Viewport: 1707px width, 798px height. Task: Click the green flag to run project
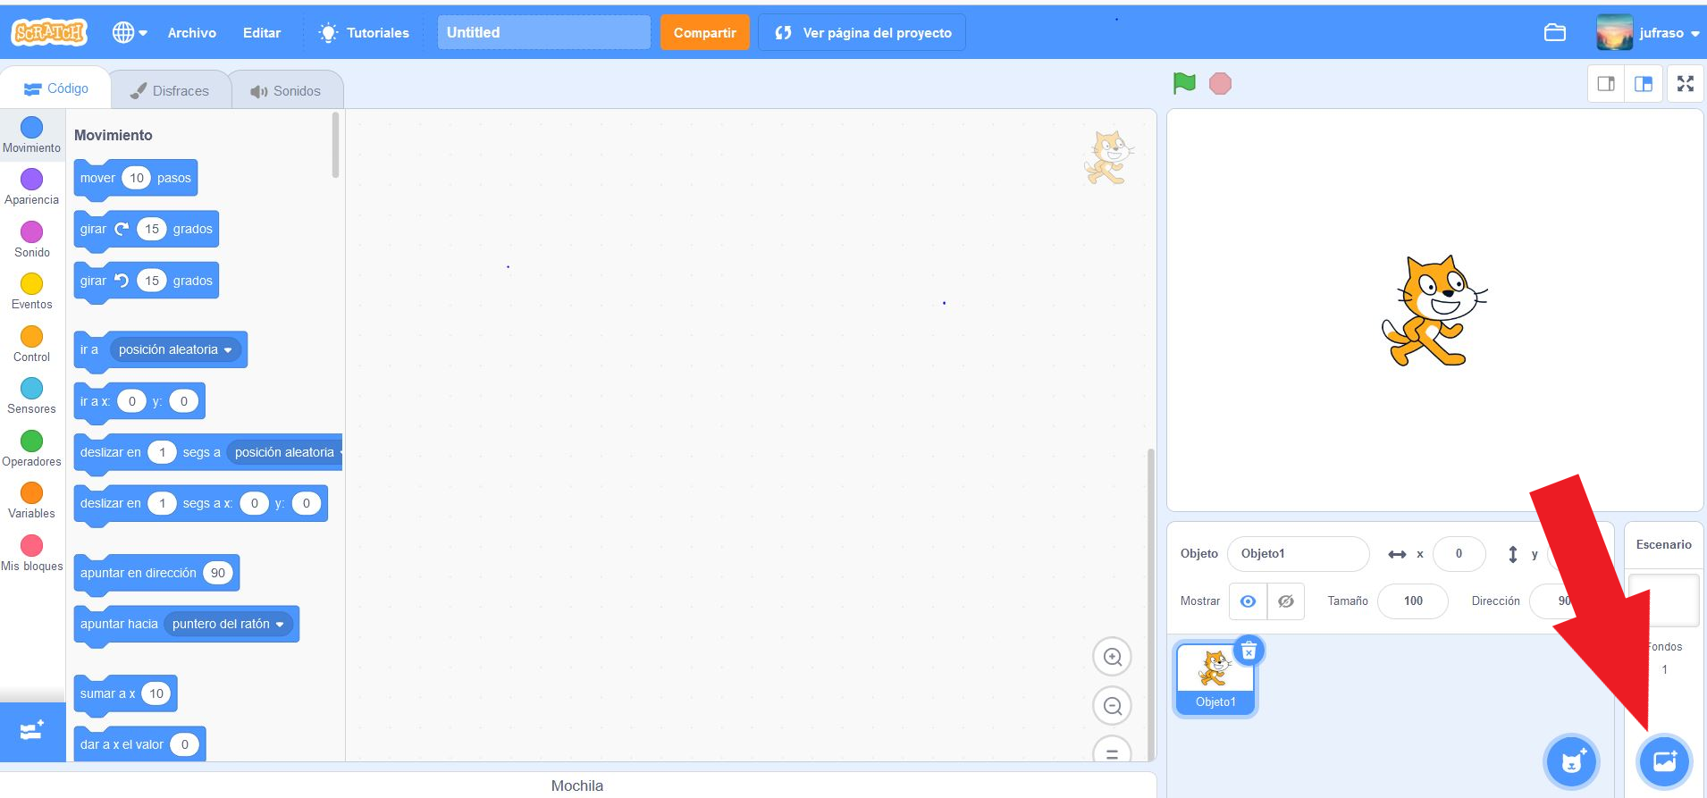click(1184, 83)
